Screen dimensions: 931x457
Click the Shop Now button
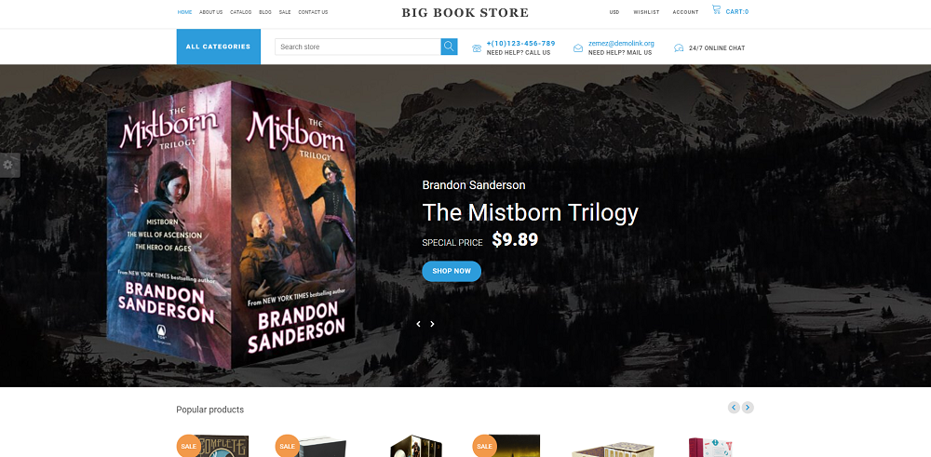click(452, 271)
